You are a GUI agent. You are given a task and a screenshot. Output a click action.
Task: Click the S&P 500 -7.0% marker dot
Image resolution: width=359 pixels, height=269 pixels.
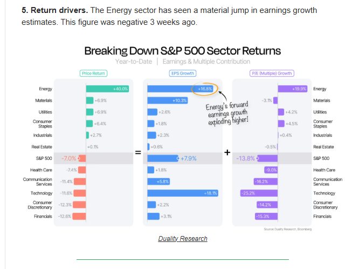pos(79,158)
